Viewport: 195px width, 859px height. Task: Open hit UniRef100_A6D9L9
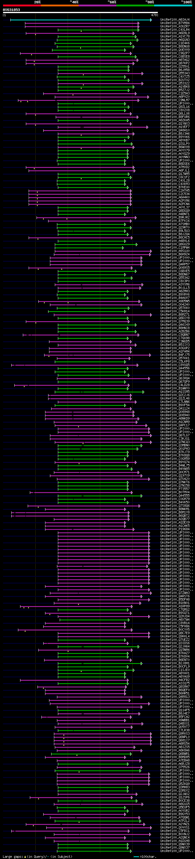[175, 33]
